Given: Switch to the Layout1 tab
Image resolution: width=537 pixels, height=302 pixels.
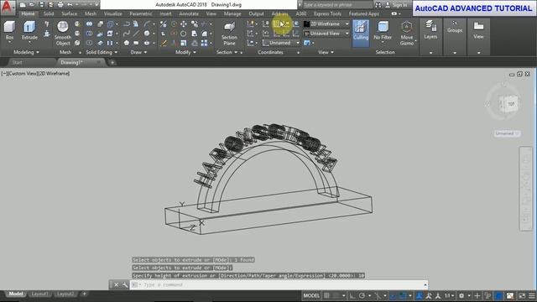Looking at the screenshot, I should click(x=39, y=294).
